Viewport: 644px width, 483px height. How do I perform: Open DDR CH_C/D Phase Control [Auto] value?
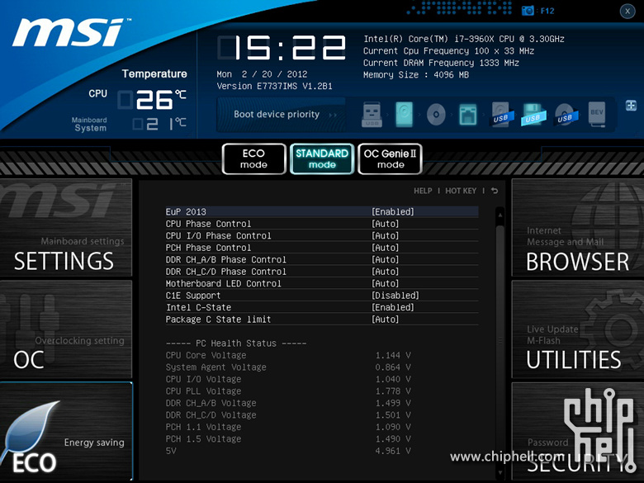[x=386, y=271]
